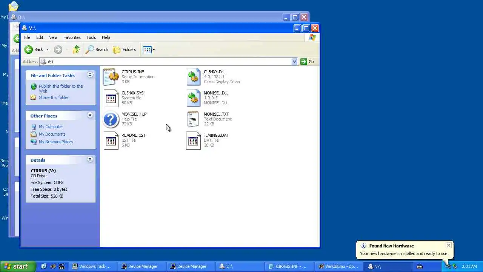Image resolution: width=483 pixels, height=272 pixels.
Task: Click the system tray clock 3:31 AM
Action: pos(469,266)
